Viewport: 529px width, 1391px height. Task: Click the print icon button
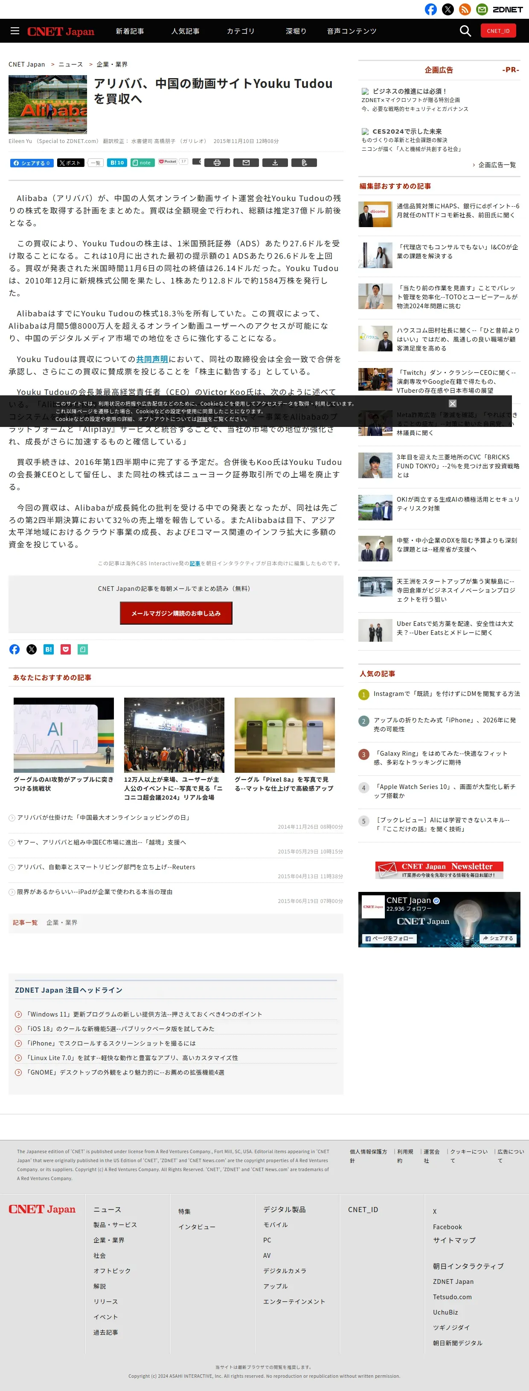tap(217, 163)
